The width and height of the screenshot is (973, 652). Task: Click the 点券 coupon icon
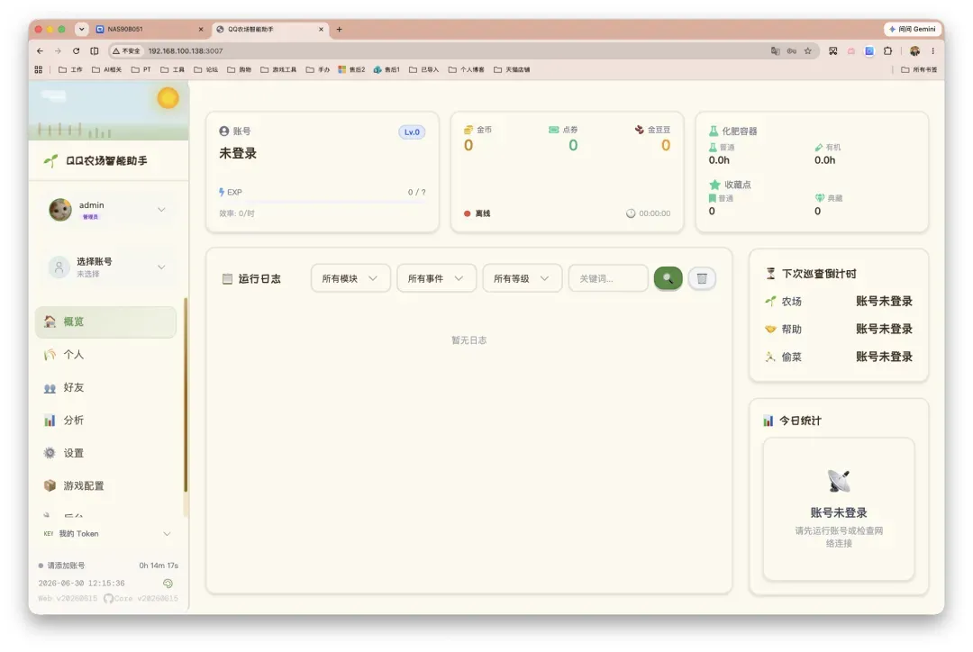click(x=553, y=130)
